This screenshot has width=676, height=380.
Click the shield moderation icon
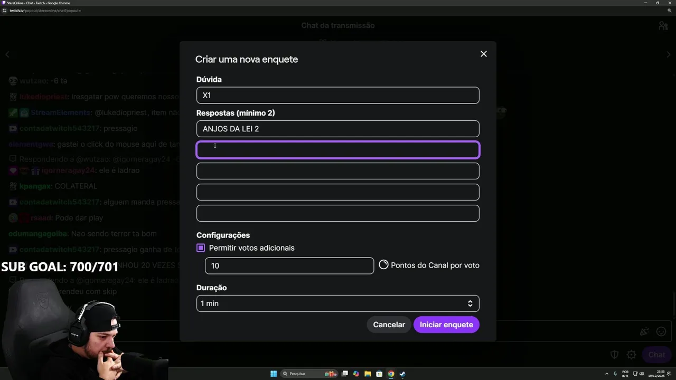pos(615,355)
